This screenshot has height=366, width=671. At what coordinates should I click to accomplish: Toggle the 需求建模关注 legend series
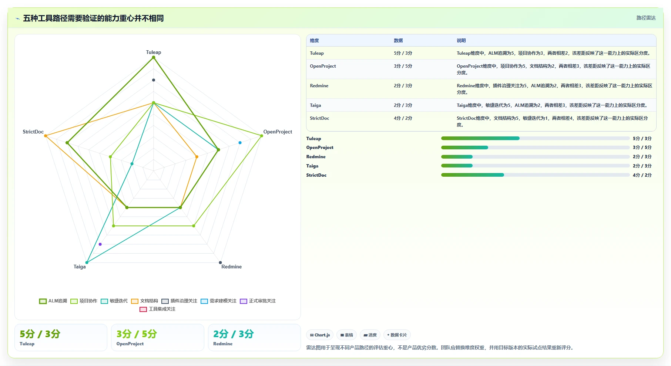pos(219,301)
